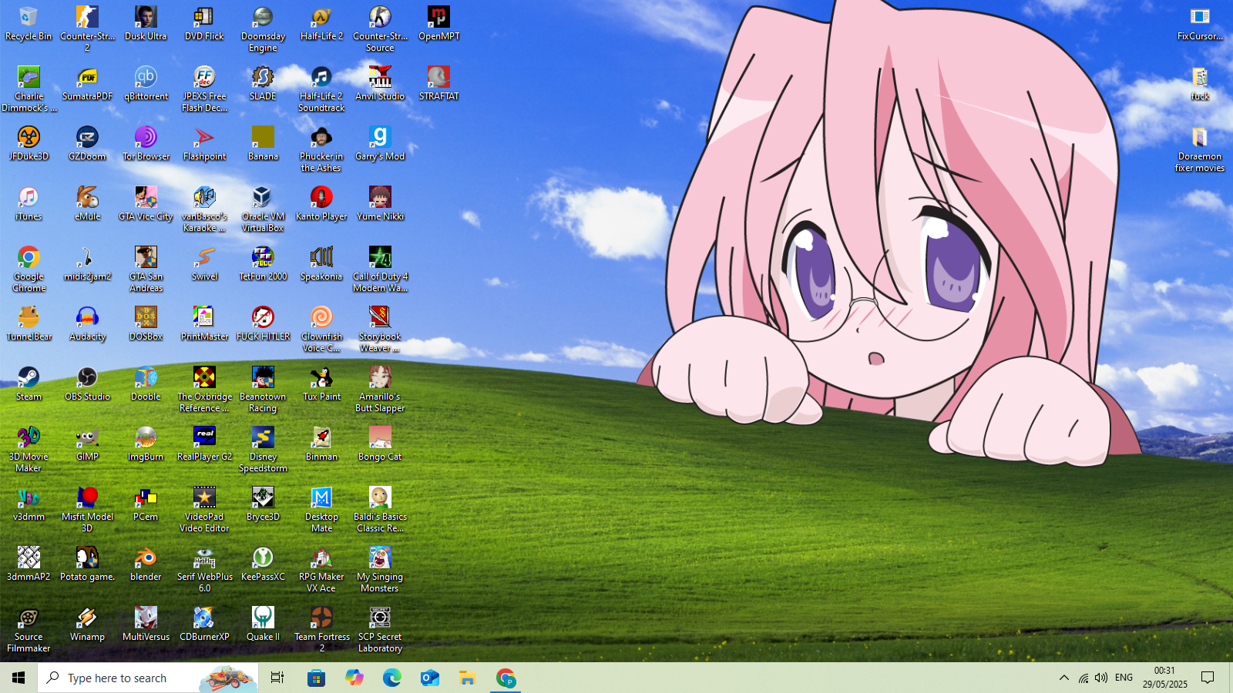Screen dimensions: 1233x693
Task: Show hidden system tray icons
Action: (x=1063, y=678)
